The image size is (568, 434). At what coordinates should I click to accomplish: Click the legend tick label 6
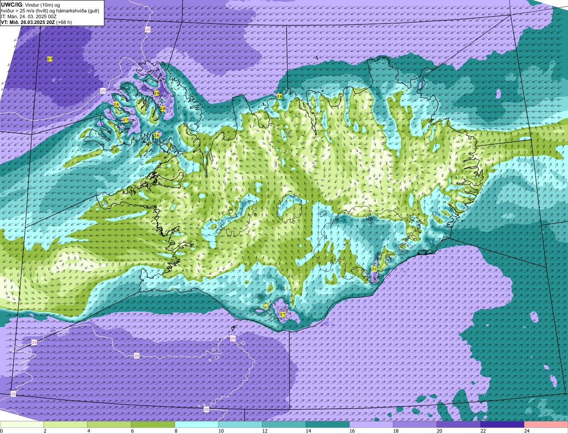[131, 431]
